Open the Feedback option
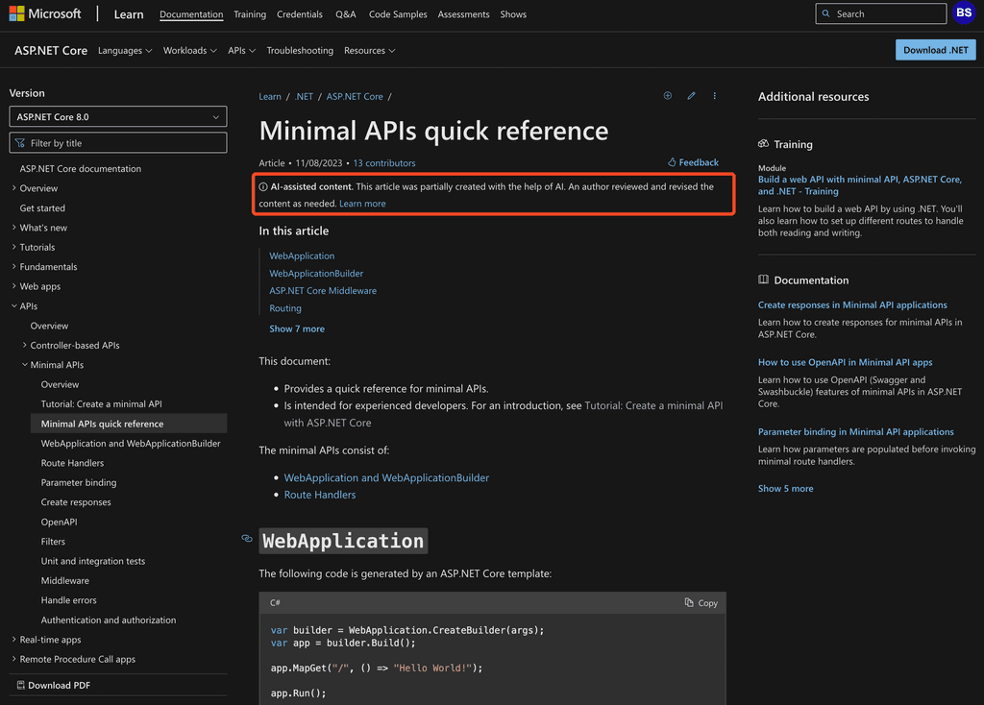Screen dimensions: 984x705 pos(692,162)
